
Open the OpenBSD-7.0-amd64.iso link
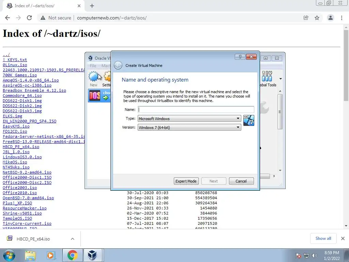(28, 198)
